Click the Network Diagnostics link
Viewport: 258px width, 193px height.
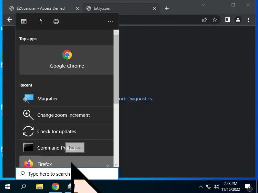click(136, 99)
